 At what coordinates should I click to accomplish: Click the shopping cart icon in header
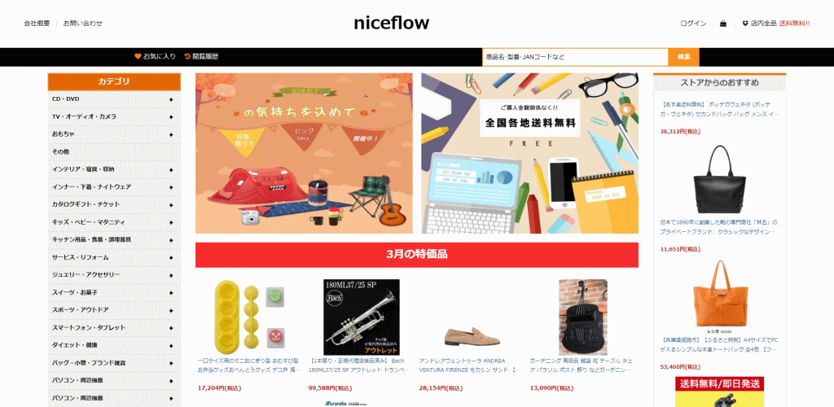tap(723, 24)
